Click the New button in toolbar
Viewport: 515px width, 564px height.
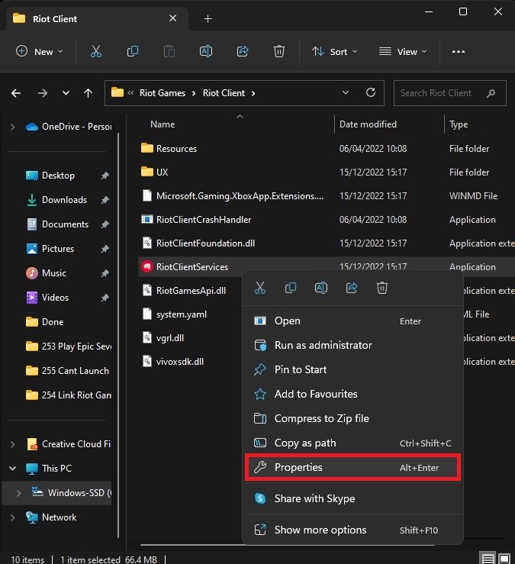point(39,51)
